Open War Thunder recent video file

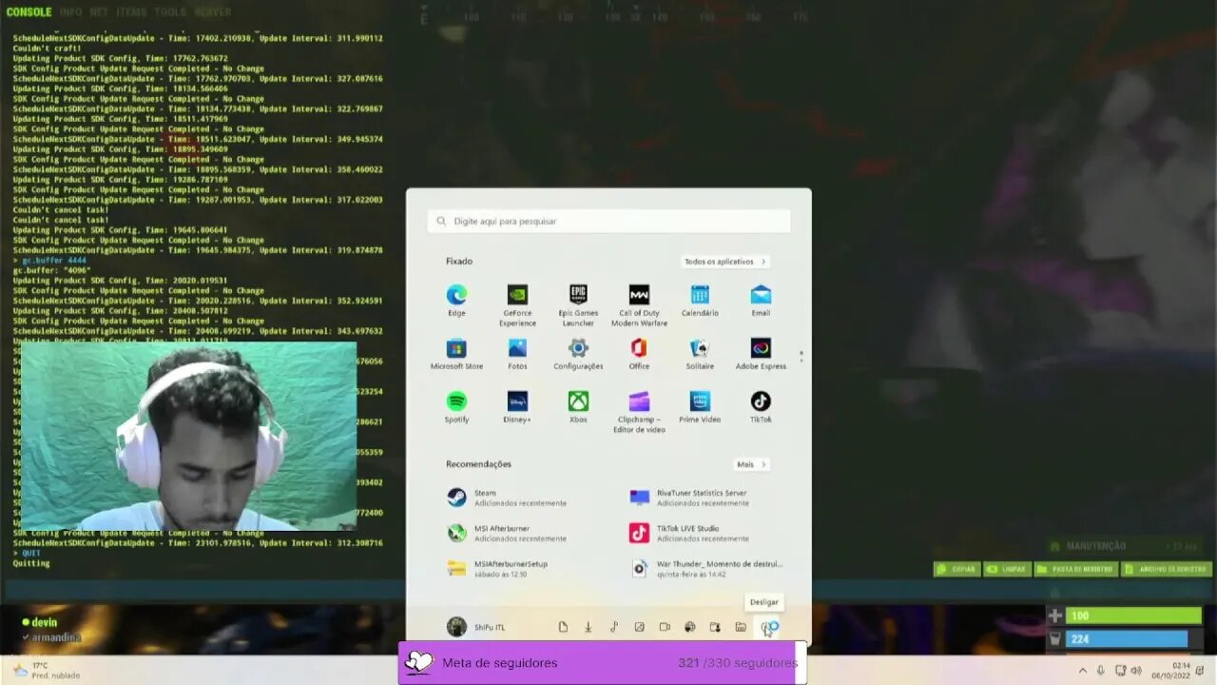click(x=706, y=568)
